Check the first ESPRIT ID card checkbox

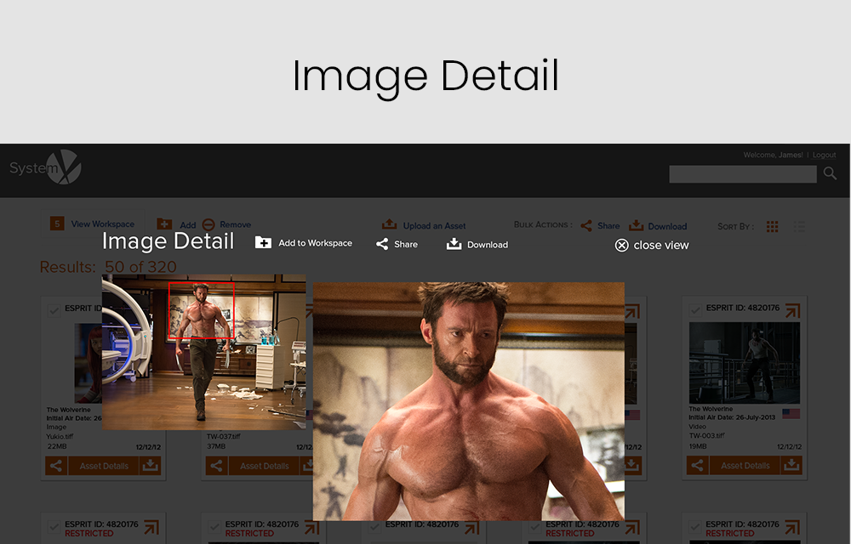(54, 310)
